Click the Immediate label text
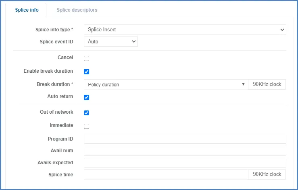 61,125
